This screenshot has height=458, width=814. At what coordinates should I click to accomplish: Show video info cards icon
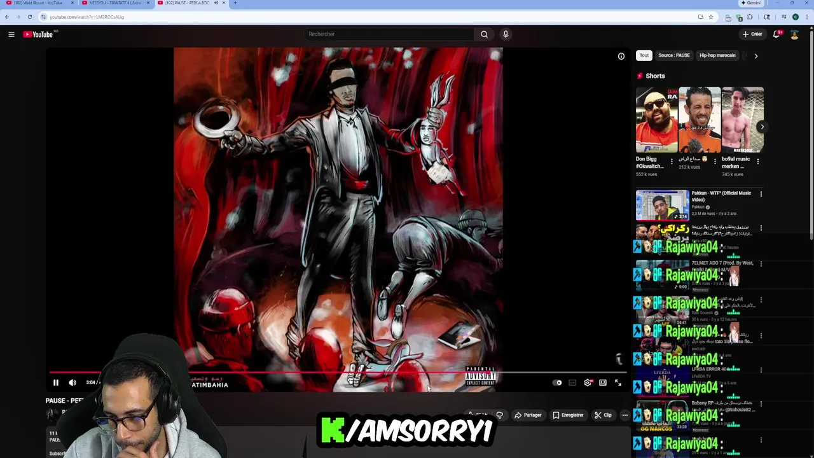[621, 56]
